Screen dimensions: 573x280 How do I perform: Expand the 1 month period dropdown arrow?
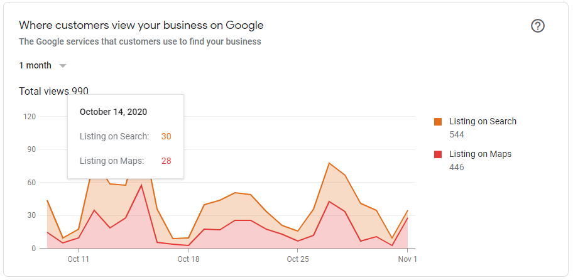point(63,66)
